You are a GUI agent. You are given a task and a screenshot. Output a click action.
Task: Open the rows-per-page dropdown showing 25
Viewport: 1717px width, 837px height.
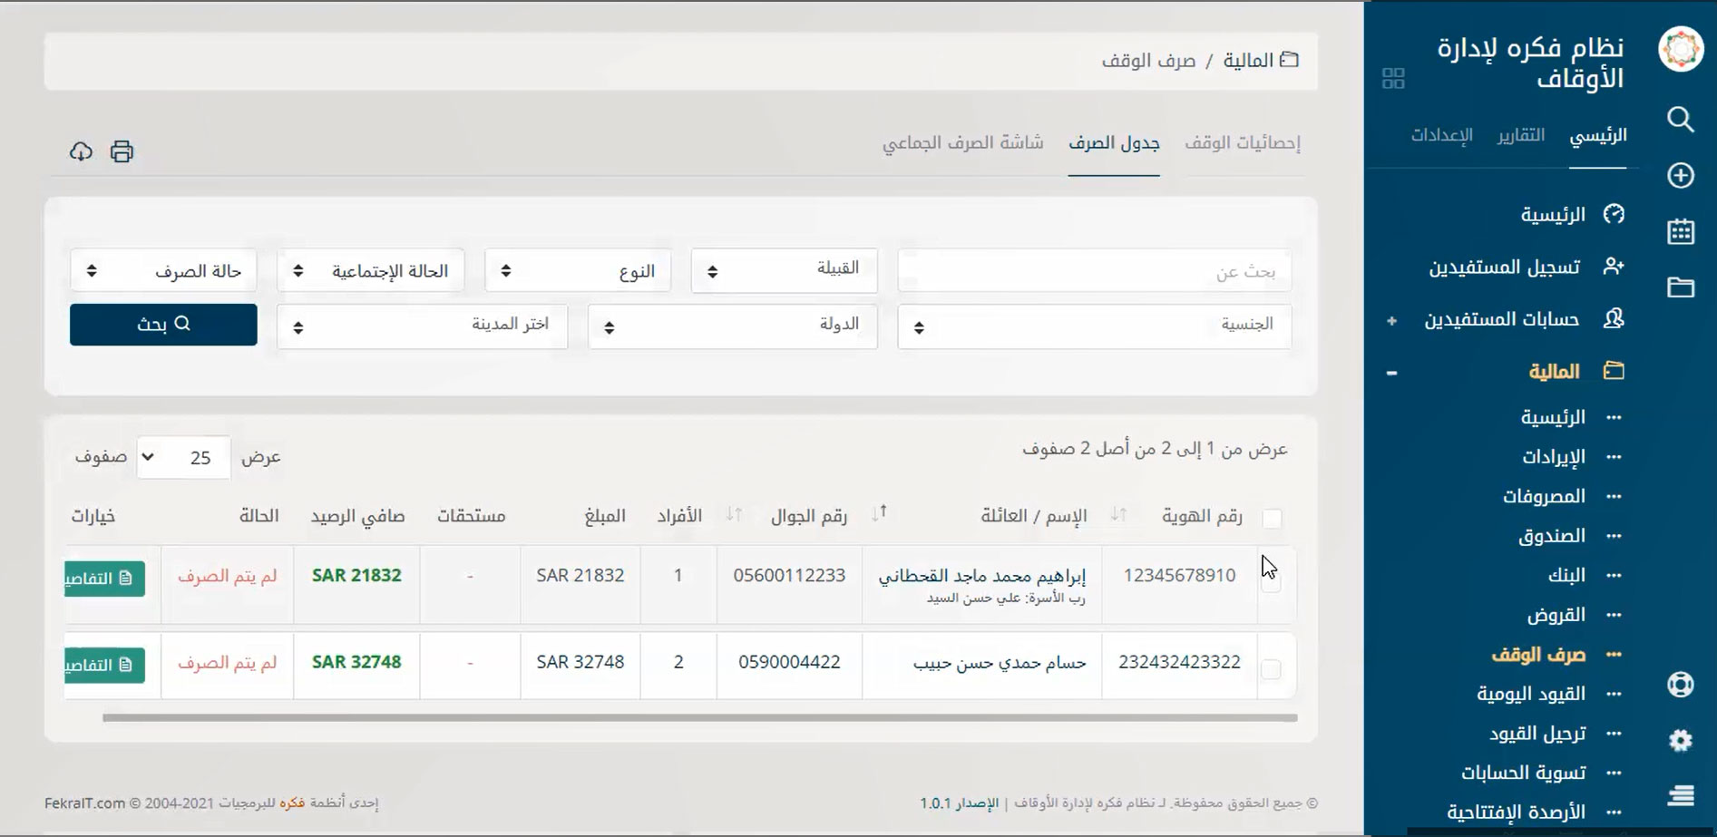(183, 458)
